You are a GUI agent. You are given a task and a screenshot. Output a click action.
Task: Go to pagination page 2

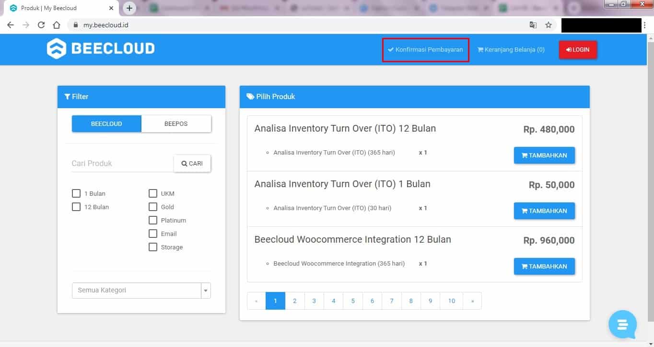coord(295,301)
